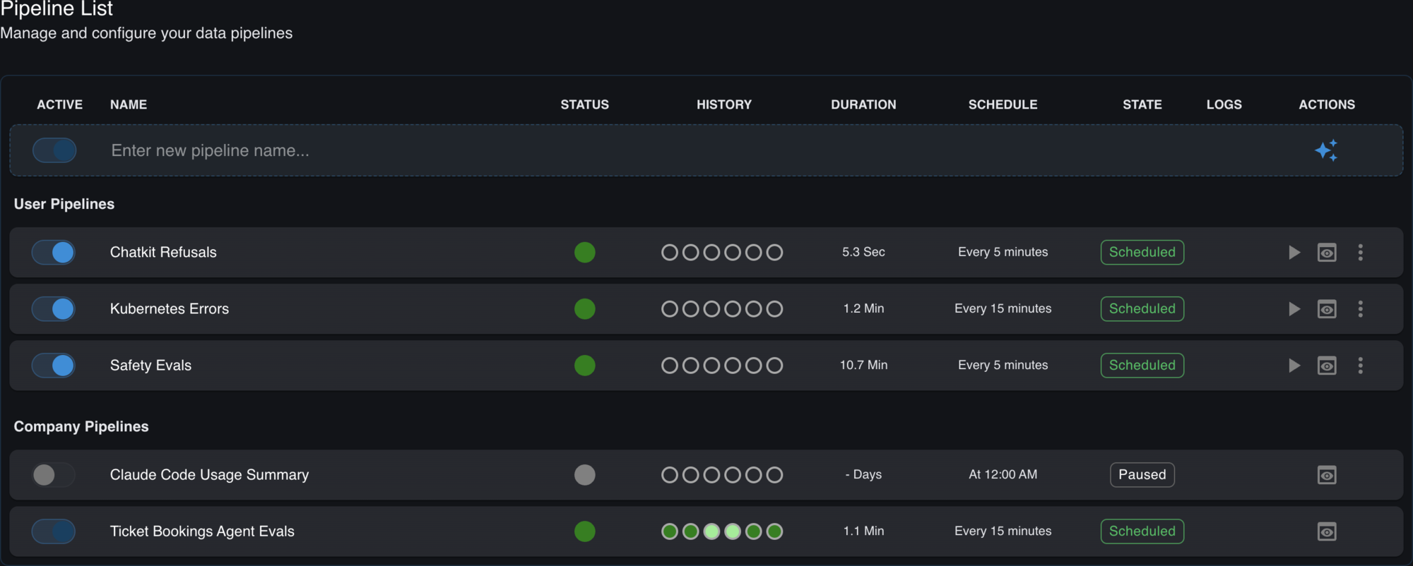Click the 'At 12:00 AM' schedule

click(1003, 474)
